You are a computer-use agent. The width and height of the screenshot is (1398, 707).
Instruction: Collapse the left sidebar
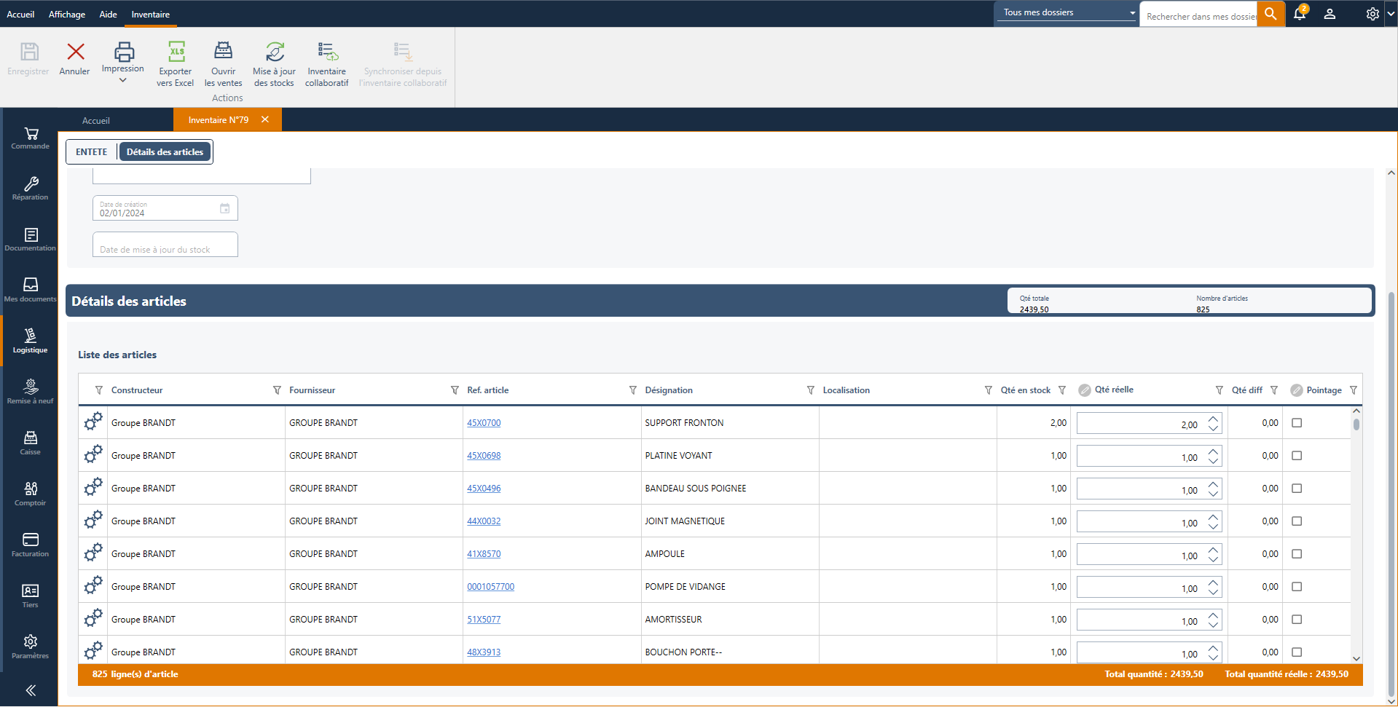coord(31,690)
